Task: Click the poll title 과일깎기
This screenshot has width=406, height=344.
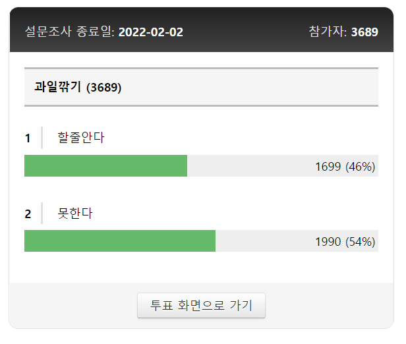Action: click(x=59, y=87)
